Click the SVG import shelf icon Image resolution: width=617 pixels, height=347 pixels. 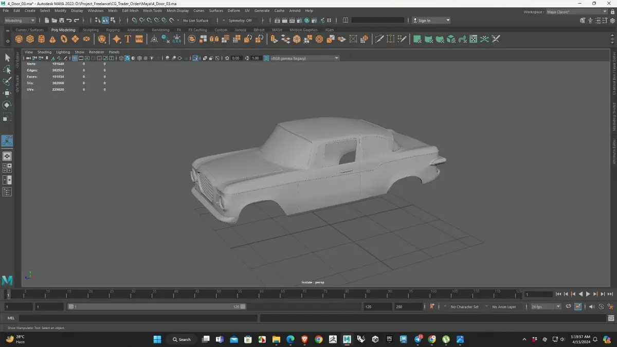click(139, 39)
